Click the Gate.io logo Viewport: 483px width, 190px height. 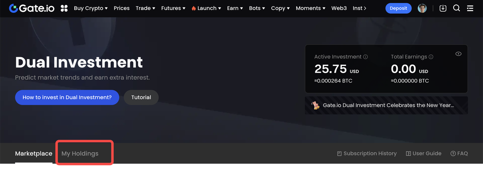point(32,8)
